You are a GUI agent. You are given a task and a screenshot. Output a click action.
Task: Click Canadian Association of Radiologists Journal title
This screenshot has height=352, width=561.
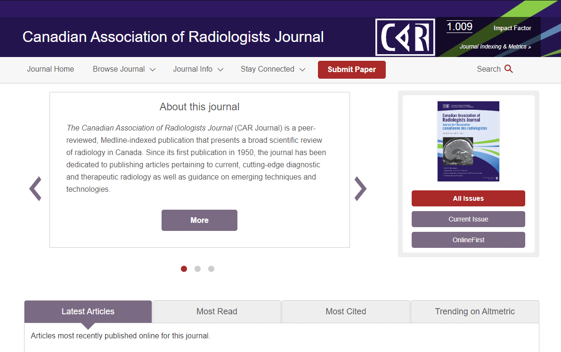[173, 37]
